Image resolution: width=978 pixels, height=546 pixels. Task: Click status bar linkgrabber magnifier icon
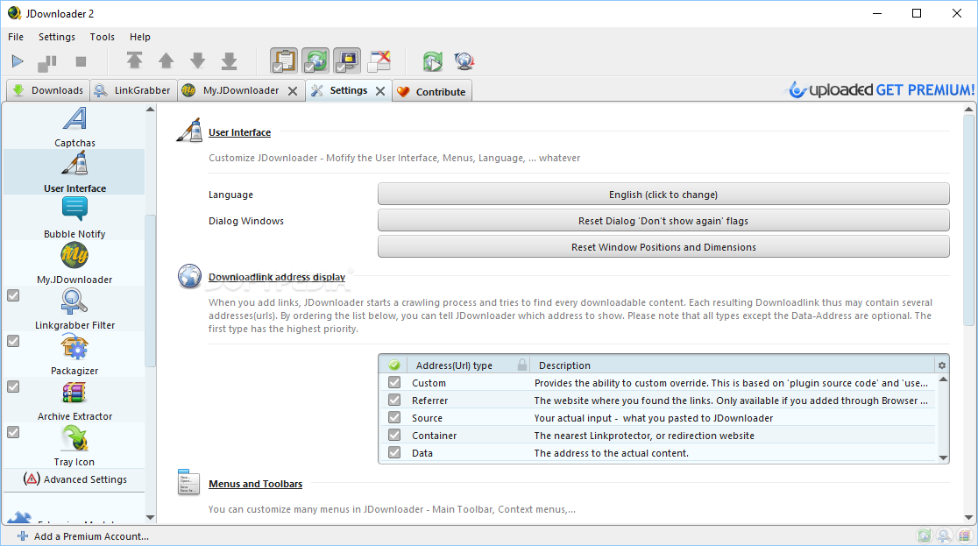click(945, 535)
